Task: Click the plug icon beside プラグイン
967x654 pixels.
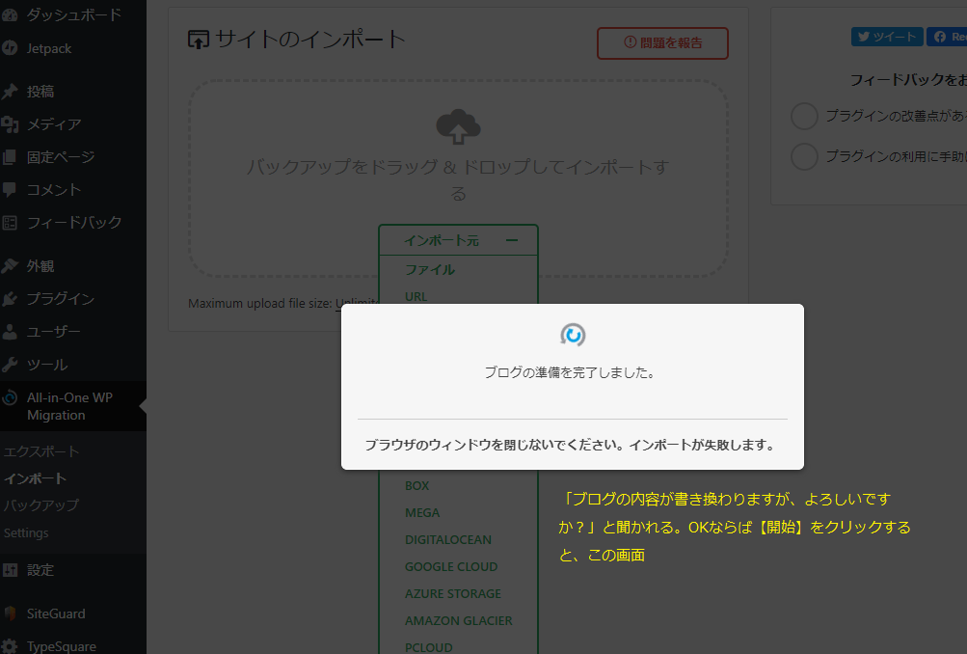Action: [x=10, y=299]
